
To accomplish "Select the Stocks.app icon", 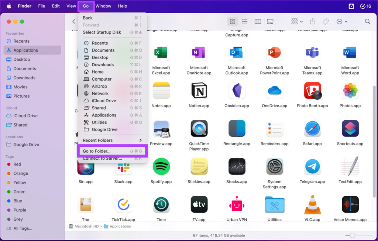I will tap(237, 167).
